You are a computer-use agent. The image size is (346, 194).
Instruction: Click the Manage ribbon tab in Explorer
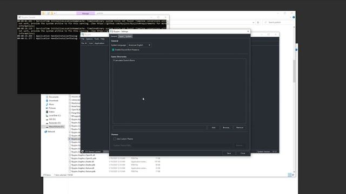[x=85, y=13]
